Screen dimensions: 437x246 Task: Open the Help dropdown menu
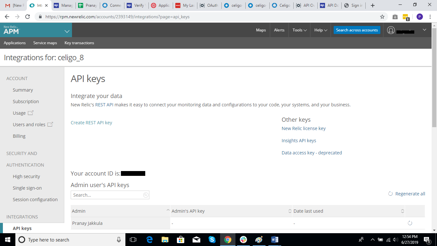[x=321, y=30]
